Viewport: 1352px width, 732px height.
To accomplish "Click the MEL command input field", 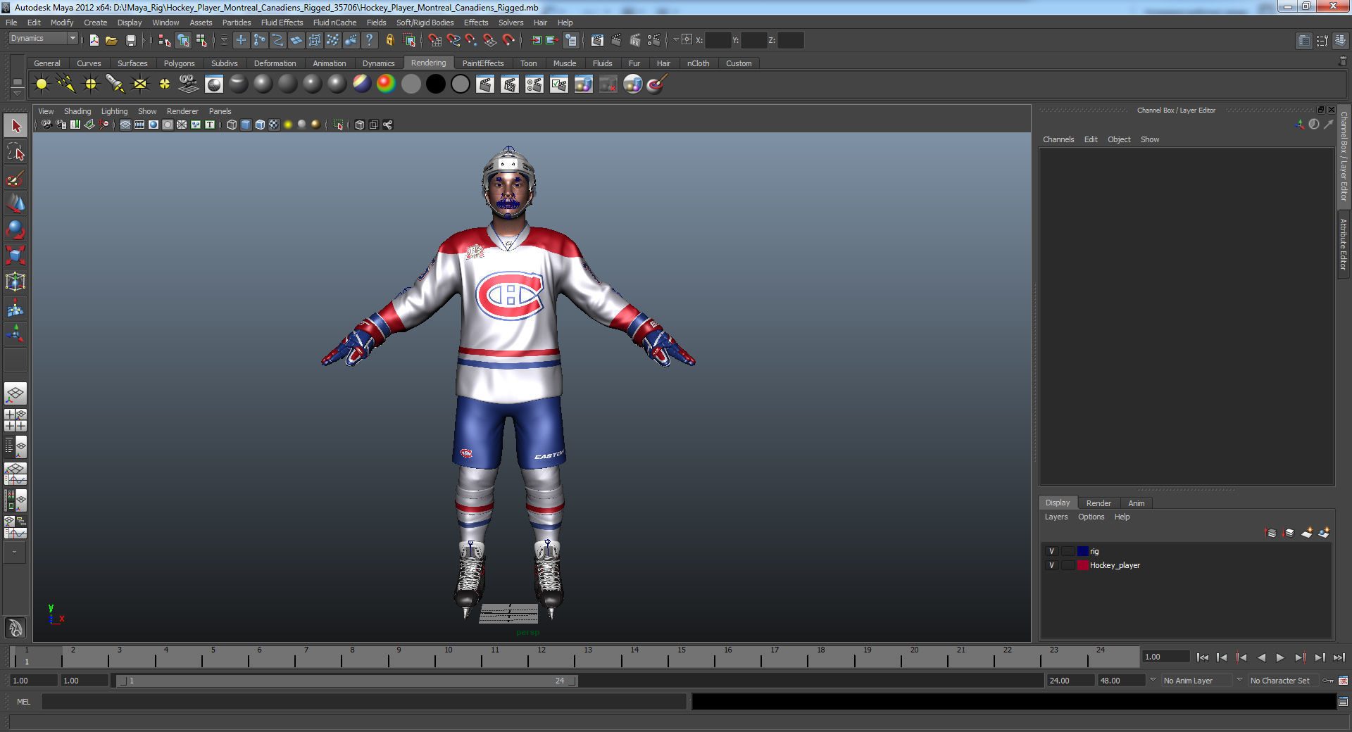I will [x=363, y=702].
